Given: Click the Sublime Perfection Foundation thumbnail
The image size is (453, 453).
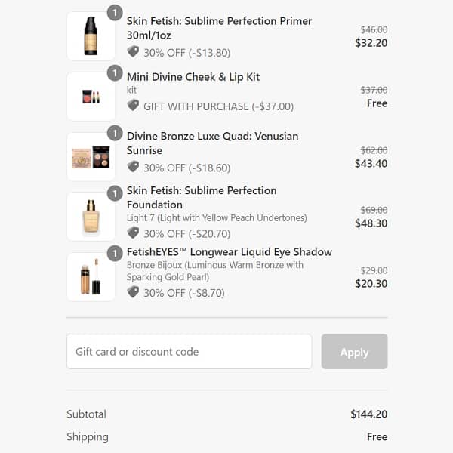Looking at the screenshot, I should pos(91,217).
